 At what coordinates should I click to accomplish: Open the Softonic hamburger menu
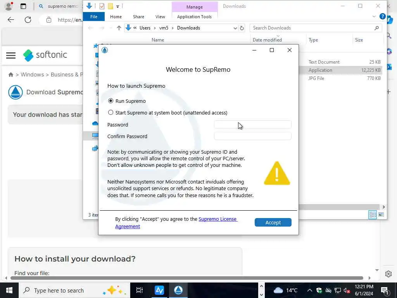point(11,55)
